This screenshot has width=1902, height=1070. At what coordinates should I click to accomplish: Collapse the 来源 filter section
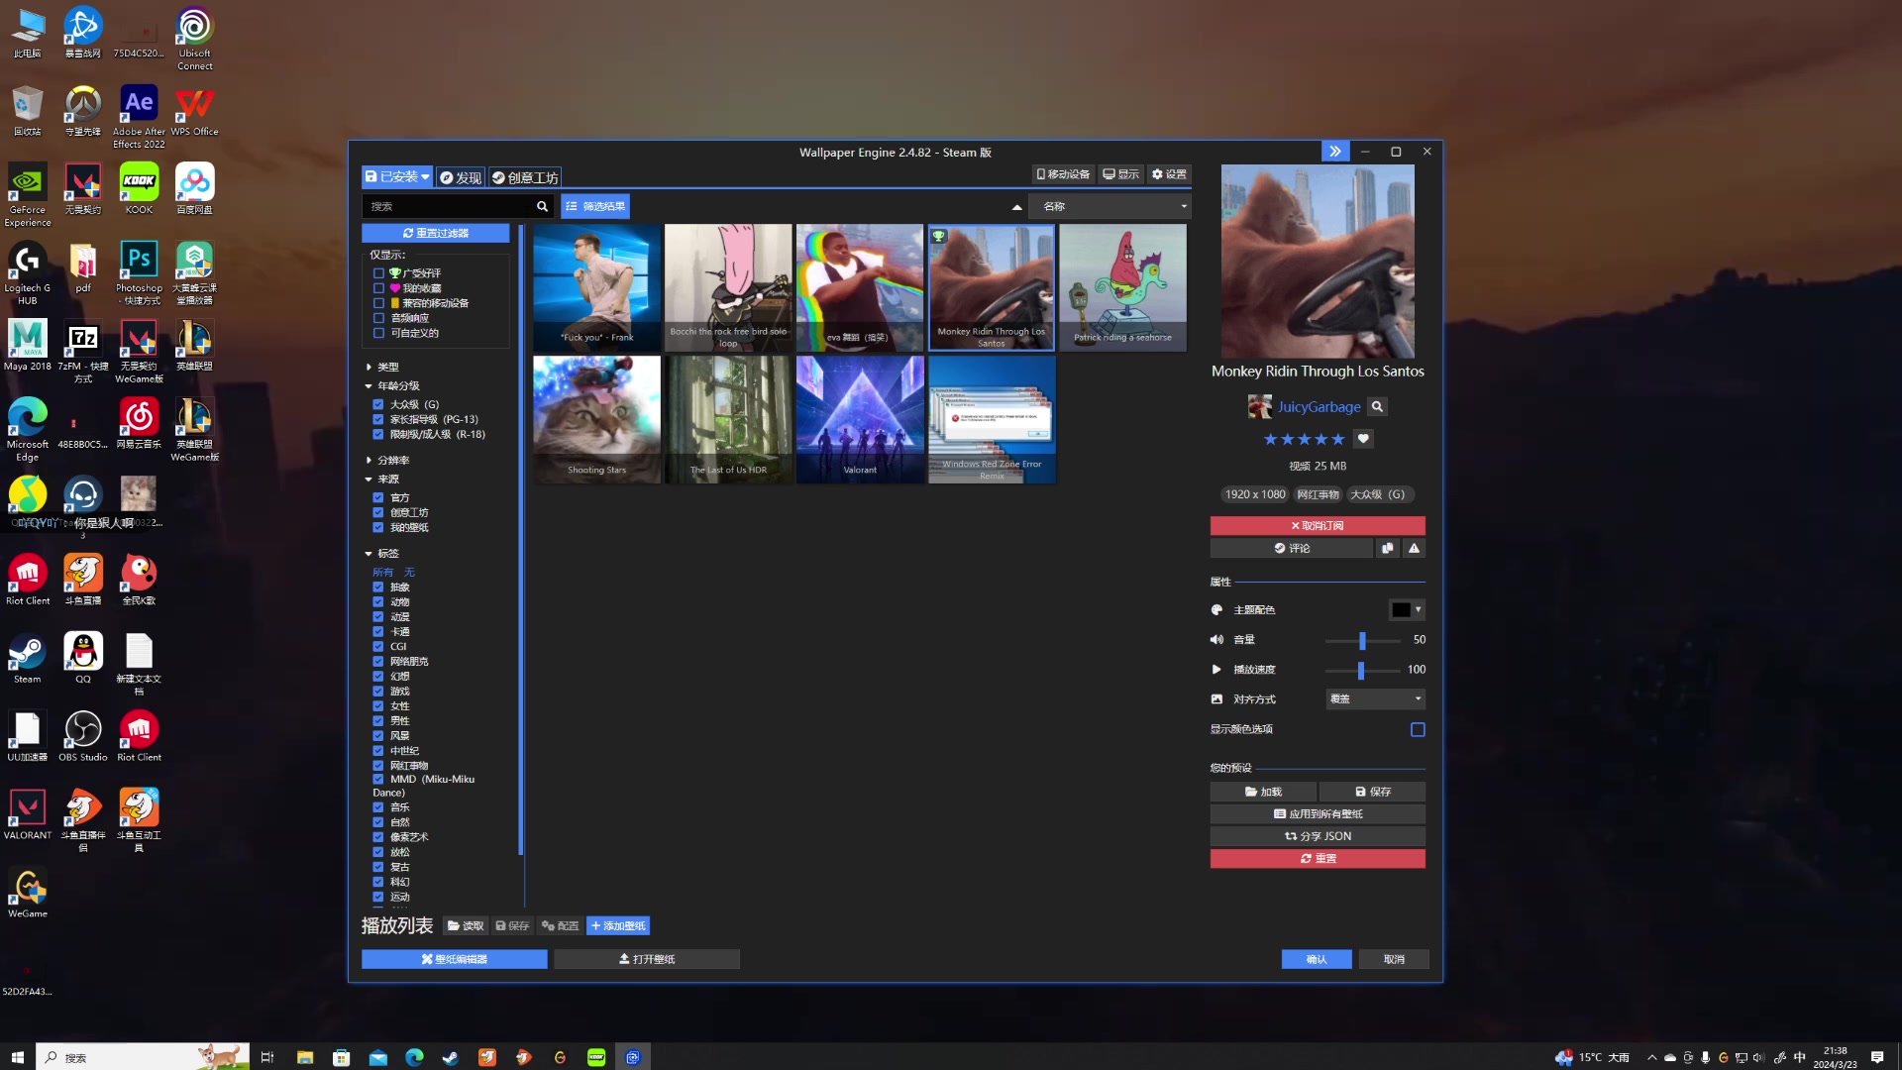pyautogui.click(x=382, y=479)
